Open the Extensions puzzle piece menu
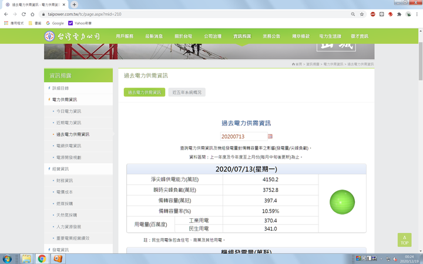Viewport: 423px width, 264px height. [399, 14]
